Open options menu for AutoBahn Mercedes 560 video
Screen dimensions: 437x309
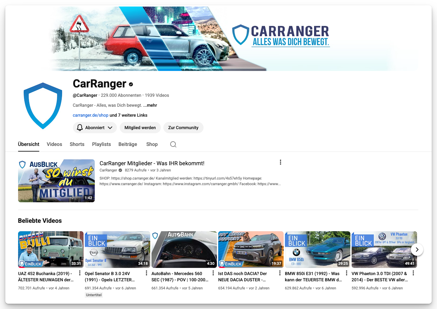[x=213, y=273]
